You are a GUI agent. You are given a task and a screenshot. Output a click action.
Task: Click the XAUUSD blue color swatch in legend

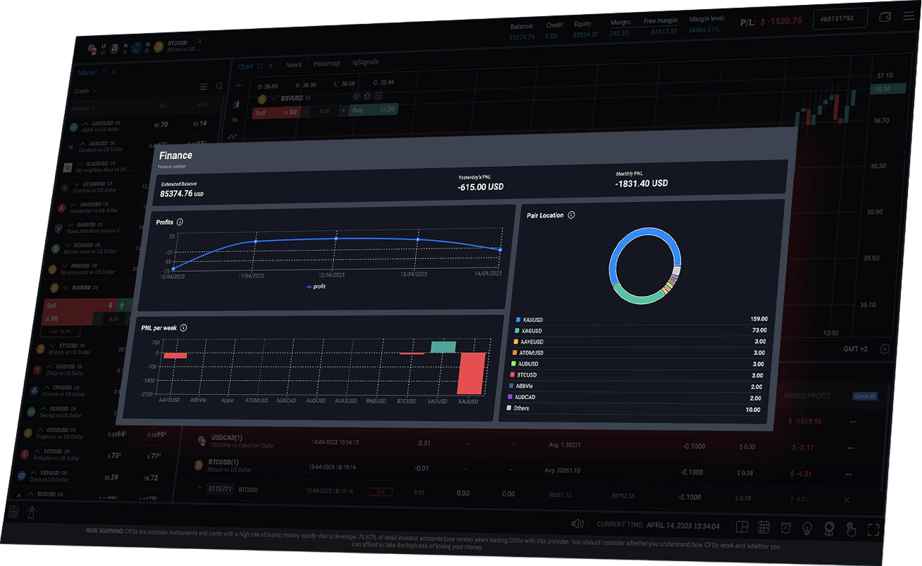pos(518,320)
